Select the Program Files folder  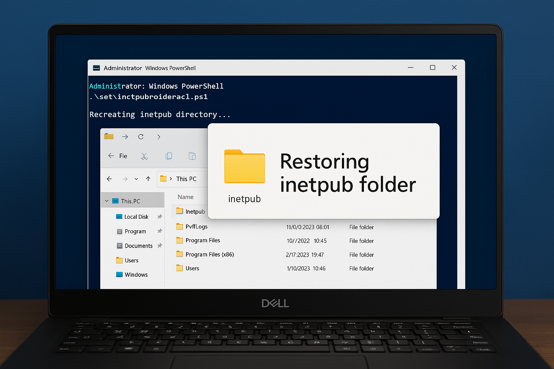point(203,240)
